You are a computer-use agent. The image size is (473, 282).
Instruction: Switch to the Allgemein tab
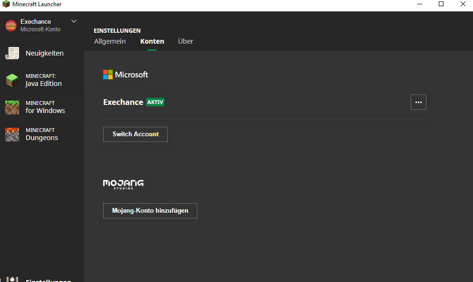coord(110,41)
